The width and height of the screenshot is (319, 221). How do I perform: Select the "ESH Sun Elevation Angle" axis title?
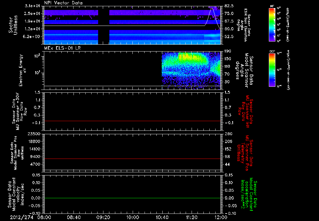coord(244,25)
